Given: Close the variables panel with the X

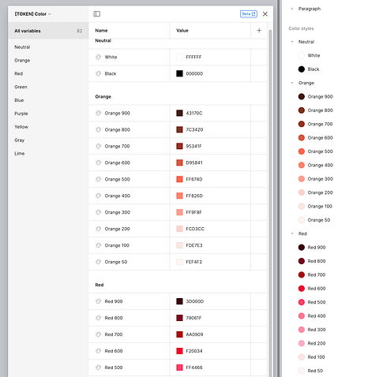Looking at the screenshot, I should click(x=265, y=14).
